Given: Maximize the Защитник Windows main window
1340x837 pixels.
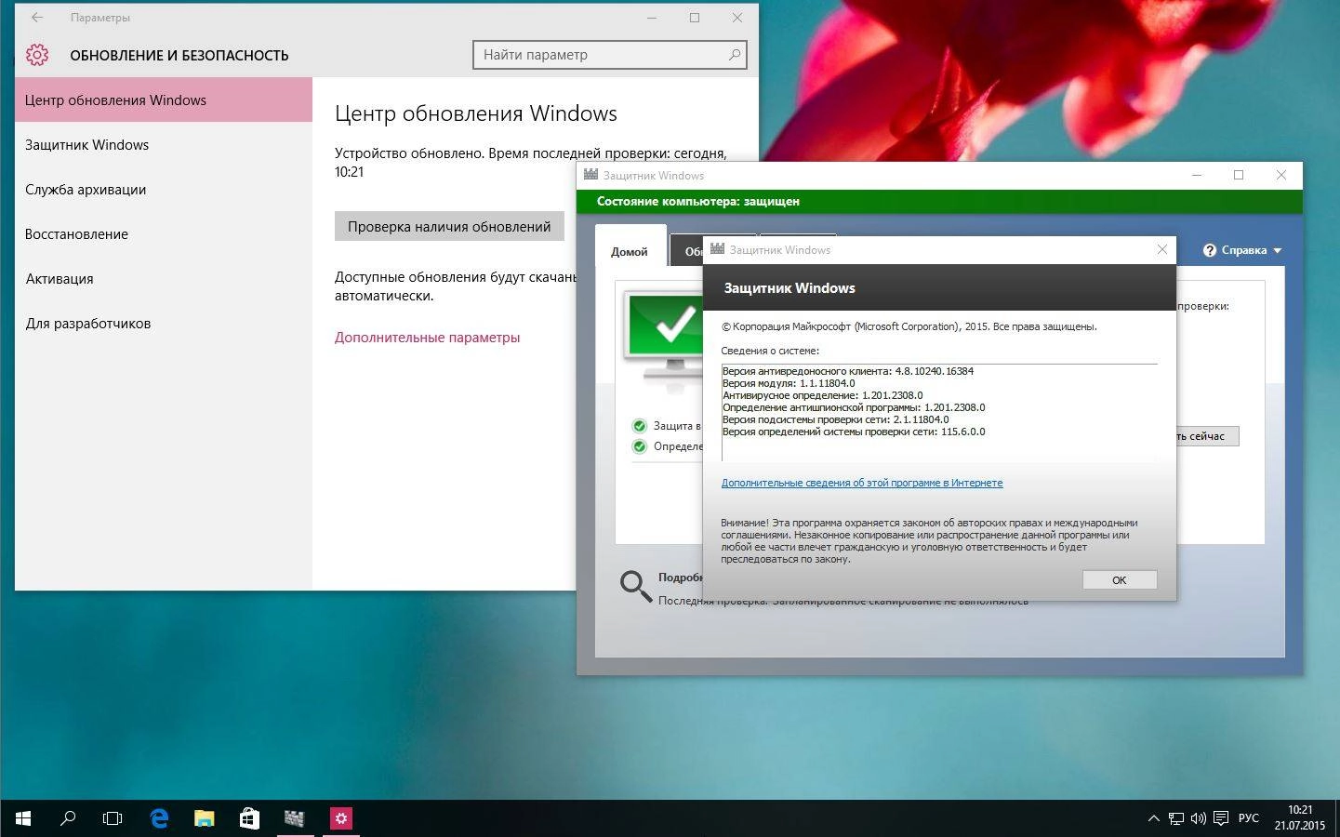Looking at the screenshot, I should [x=1239, y=175].
